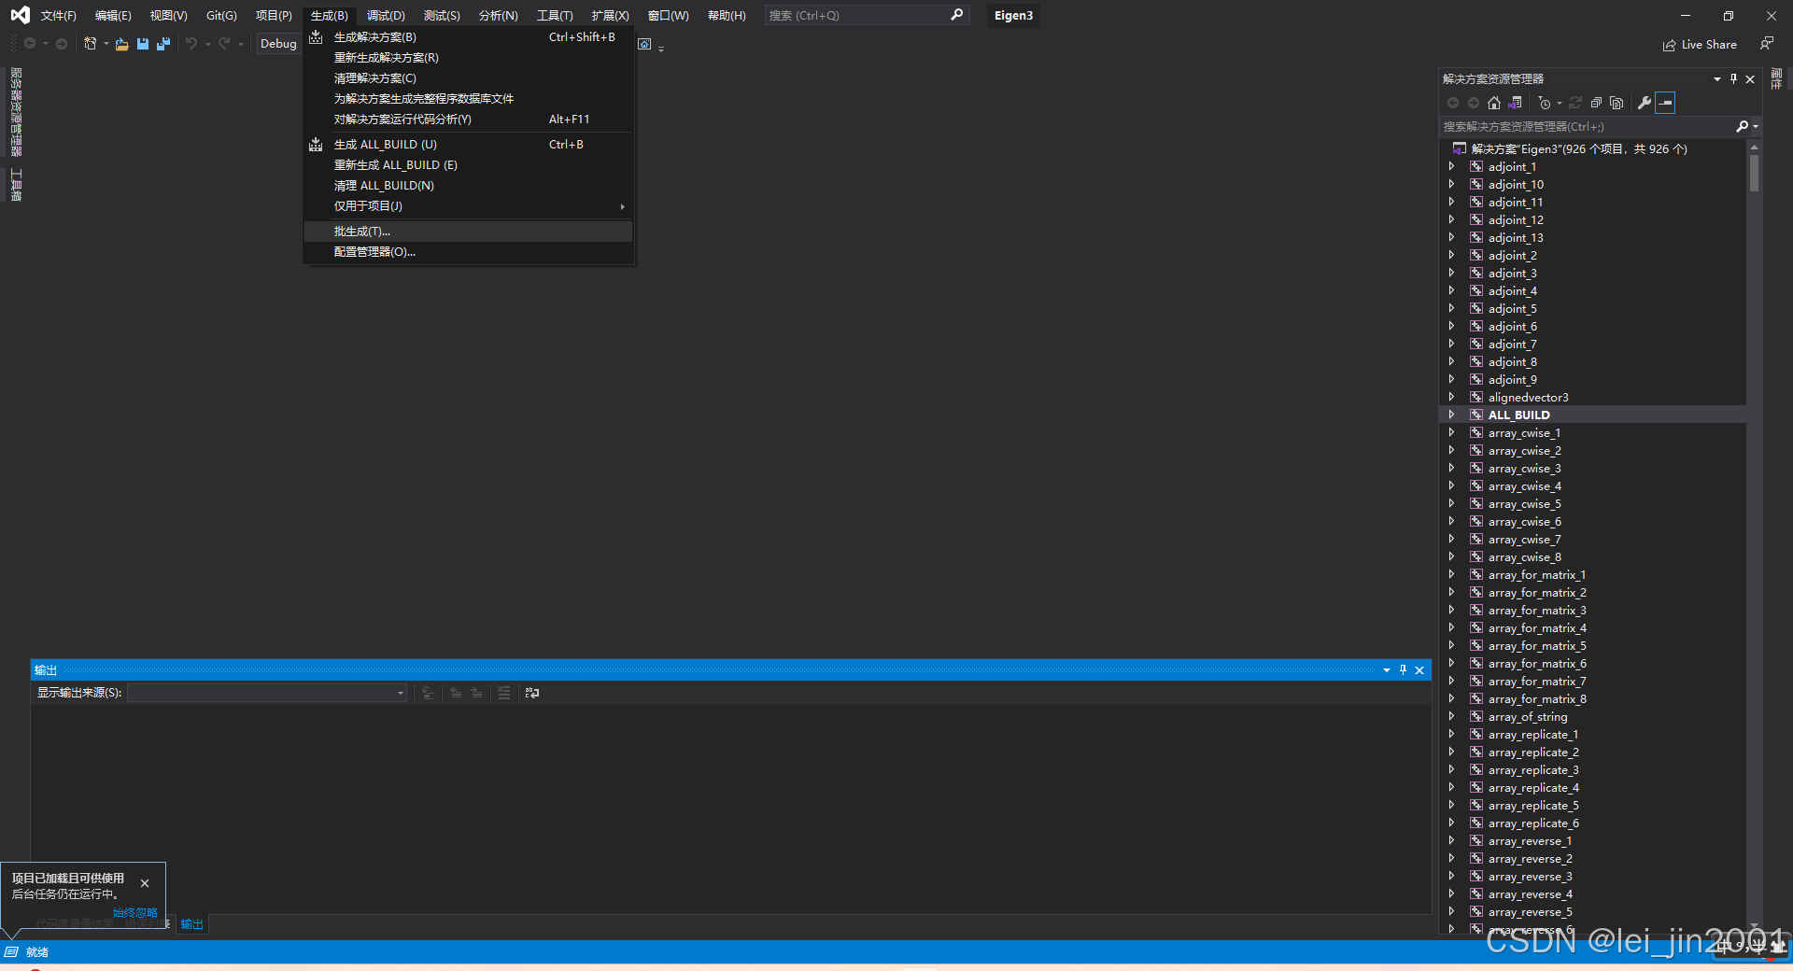Open the folder open icon in toolbar
Viewport: 1793px width, 971px height.
(x=121, y=44)
